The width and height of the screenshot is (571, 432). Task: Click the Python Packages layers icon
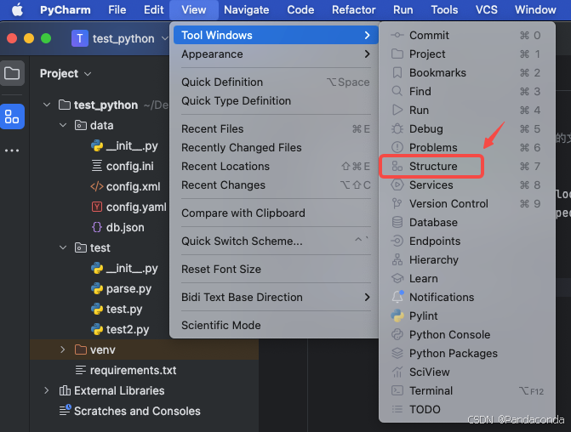tap(397, 354)
